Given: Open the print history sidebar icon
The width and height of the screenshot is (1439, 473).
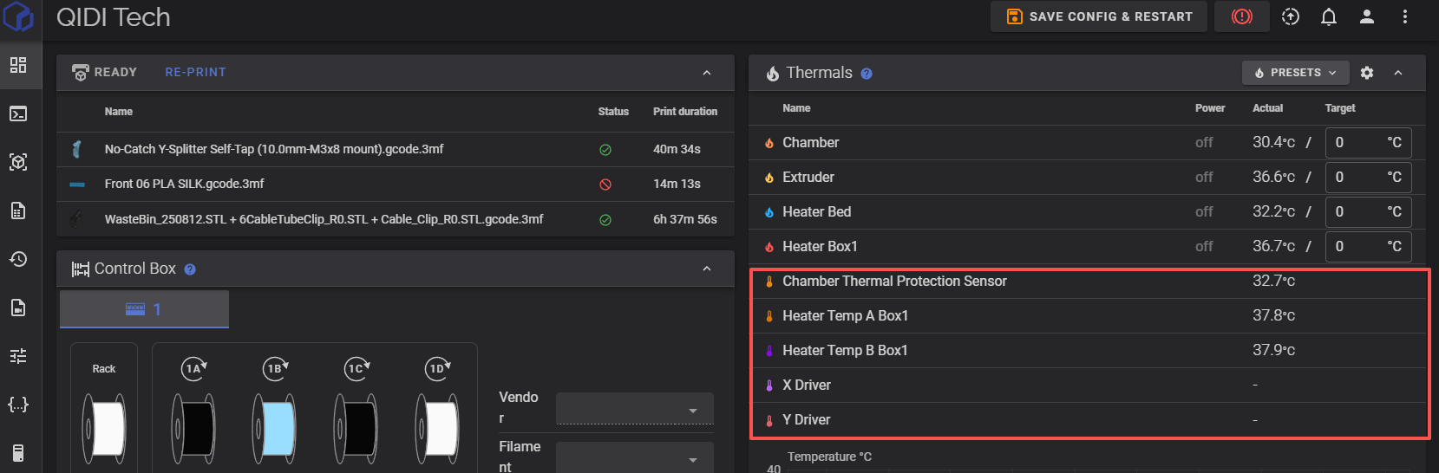Looking at the screenshot, I should point(18,259).
